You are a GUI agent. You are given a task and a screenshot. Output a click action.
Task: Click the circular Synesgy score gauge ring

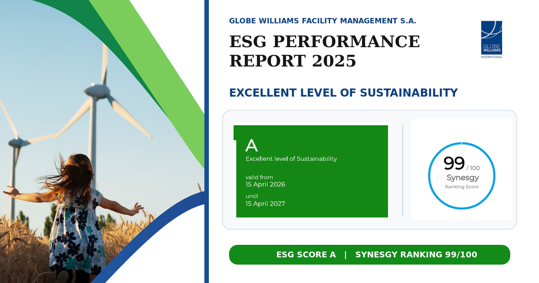point(461,176)
